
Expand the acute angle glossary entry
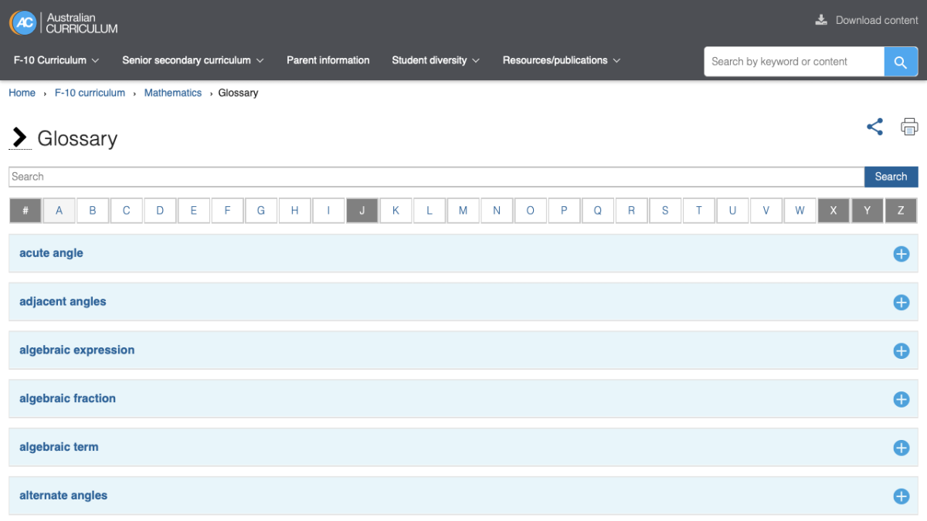pyautogui.click(x=901, y=254)
